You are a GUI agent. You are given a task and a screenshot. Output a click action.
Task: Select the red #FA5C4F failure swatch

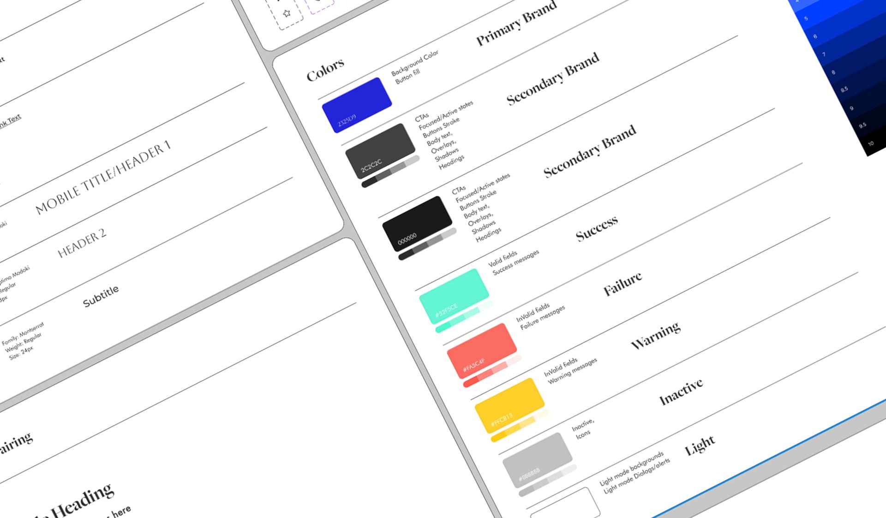tap(482, 351)
